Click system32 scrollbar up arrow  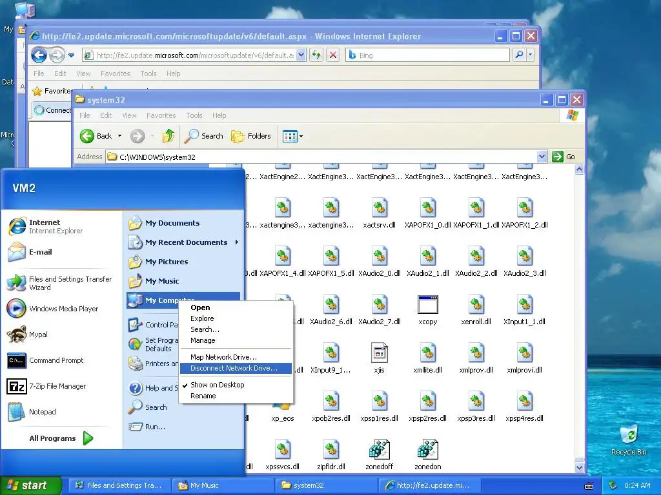579,170
